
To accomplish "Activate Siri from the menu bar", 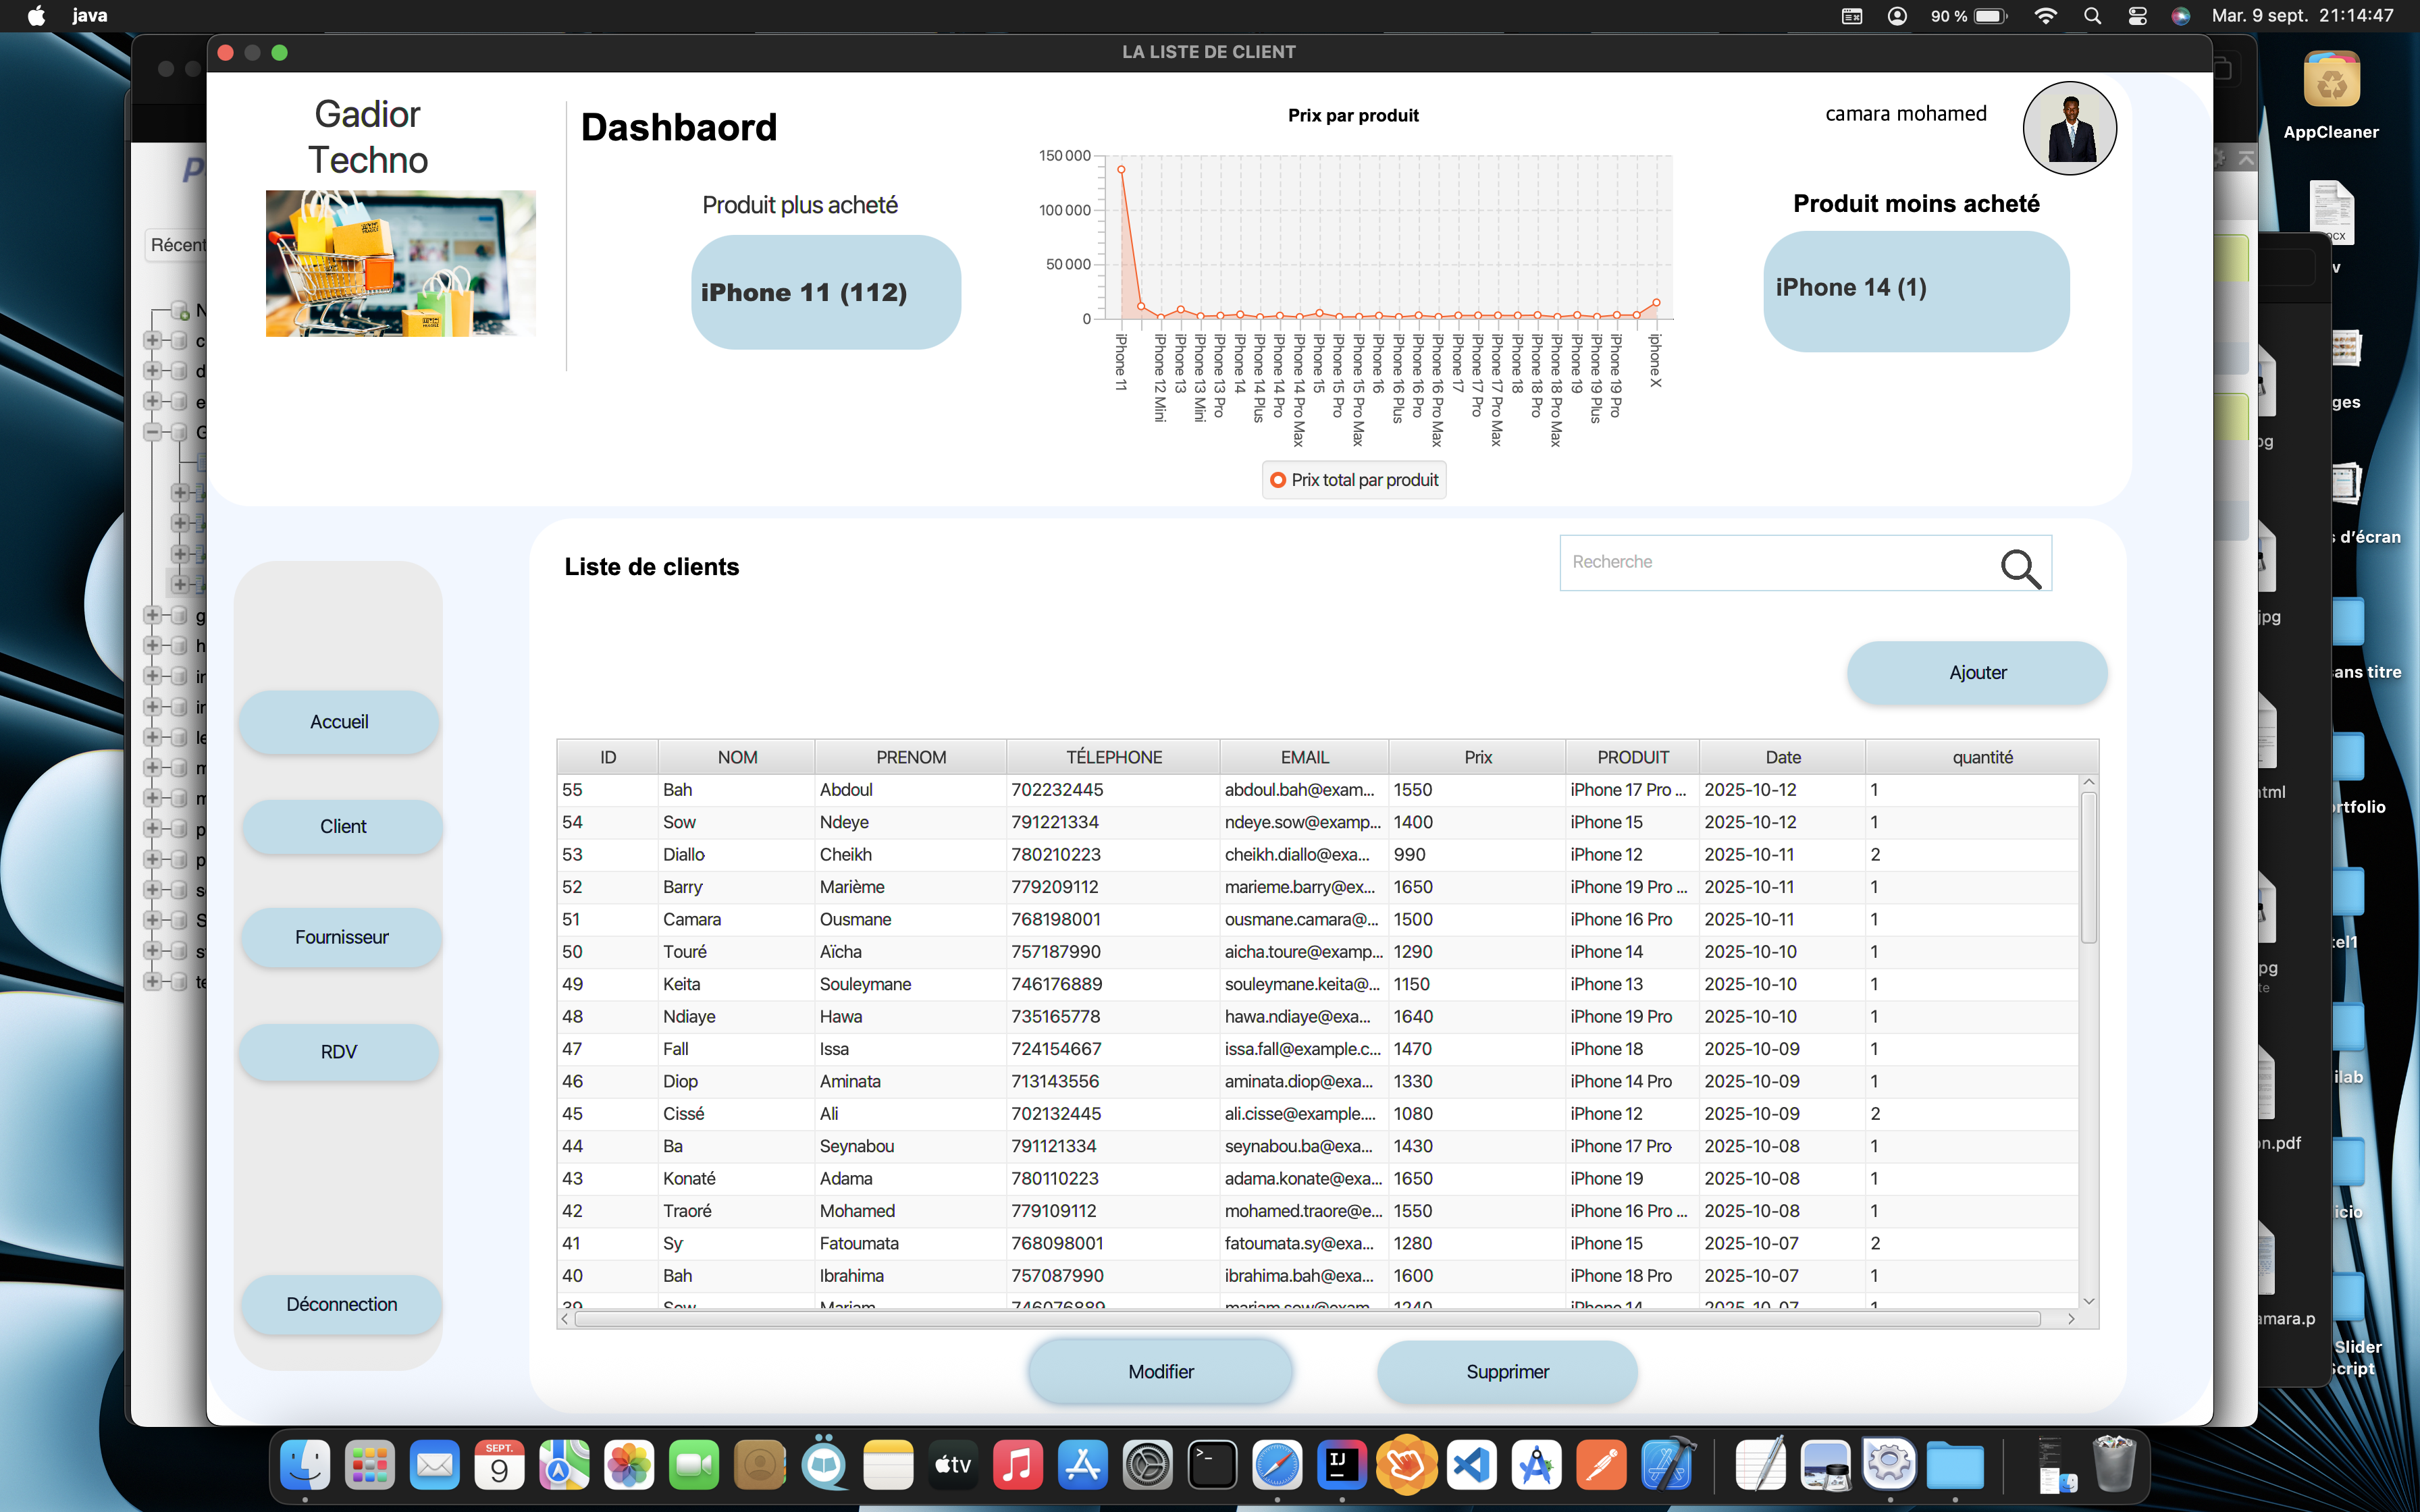I will point(2181,16).
